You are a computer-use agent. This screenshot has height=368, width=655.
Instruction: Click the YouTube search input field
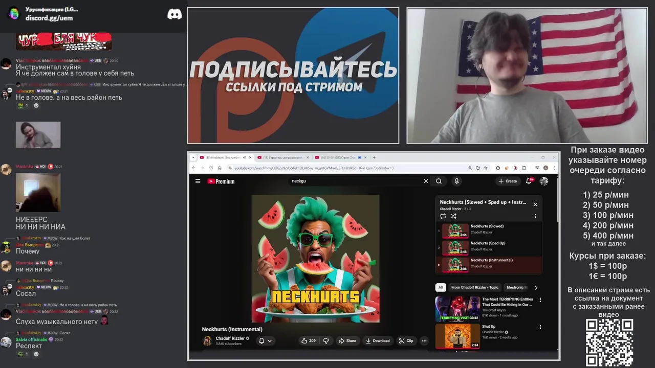click(x=356, y=181)
